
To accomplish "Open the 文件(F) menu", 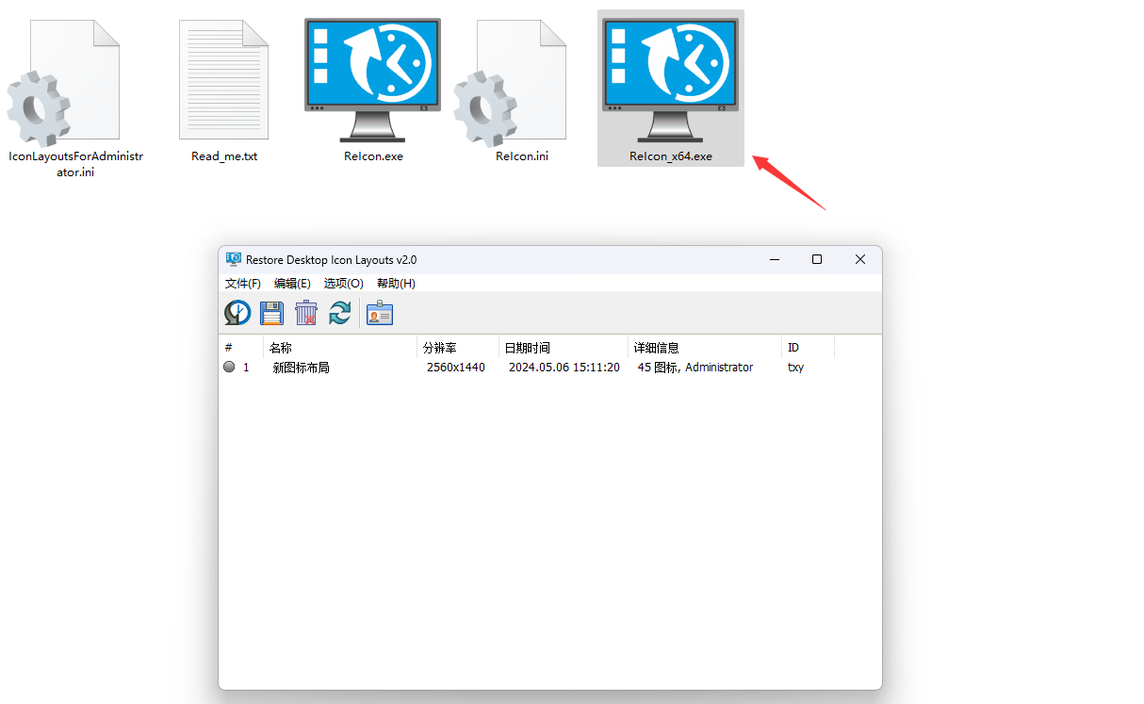I will (x=242, y=283).
